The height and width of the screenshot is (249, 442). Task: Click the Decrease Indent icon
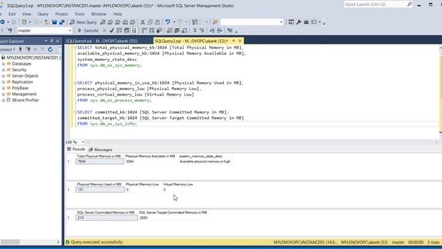pyautogui.click(x=212, y=30)
